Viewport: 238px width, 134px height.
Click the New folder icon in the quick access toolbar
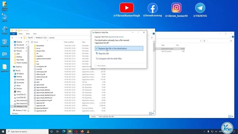(19, 31)
